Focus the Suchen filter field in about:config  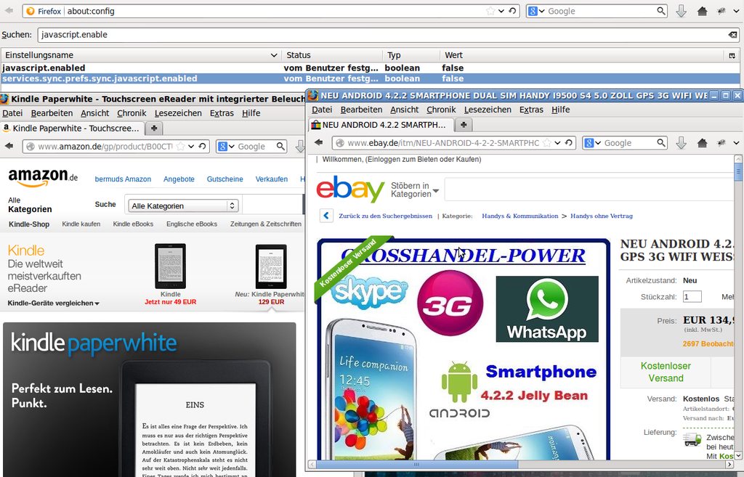point(384,35)
